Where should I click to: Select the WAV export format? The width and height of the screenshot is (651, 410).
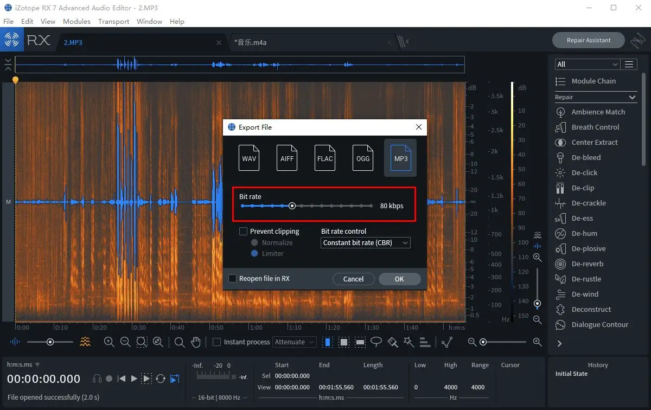pyautogui.click(x=249, y=158)
